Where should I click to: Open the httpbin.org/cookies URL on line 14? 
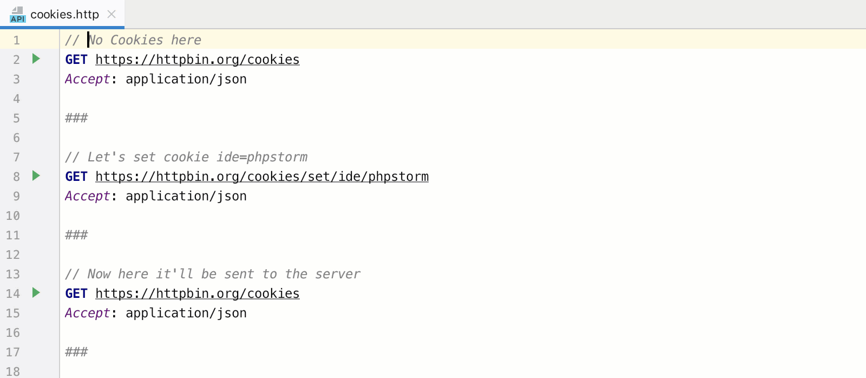pyautogui.click(x=197, y=294)
